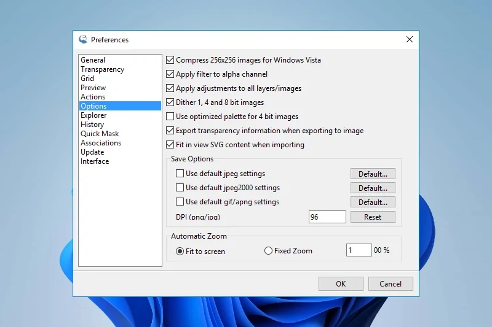Uncheck Compress 256x256 images for Windows Vista
Image resolution: width=492 pixels, height=327 pixels.
[170, 60]
